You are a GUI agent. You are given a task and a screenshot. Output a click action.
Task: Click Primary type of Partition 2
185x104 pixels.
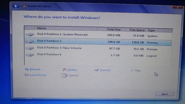click(152, 43)
